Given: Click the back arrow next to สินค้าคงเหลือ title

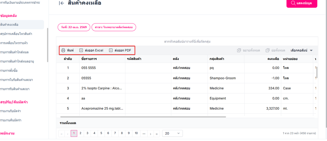Looking at the screenshot, I should pos(61,3).
